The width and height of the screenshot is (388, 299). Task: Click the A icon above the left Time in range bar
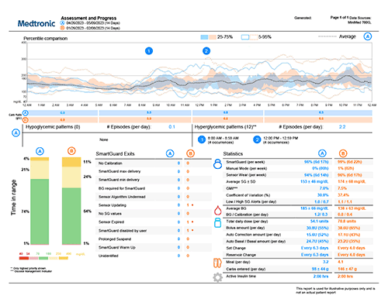coord(40,151)
